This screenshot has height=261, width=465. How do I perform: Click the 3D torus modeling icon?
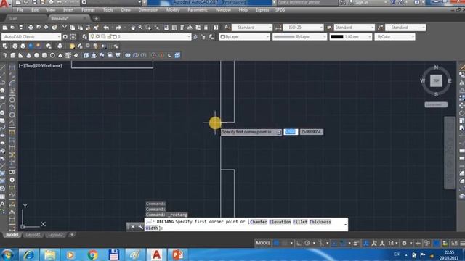click(52, 55)
